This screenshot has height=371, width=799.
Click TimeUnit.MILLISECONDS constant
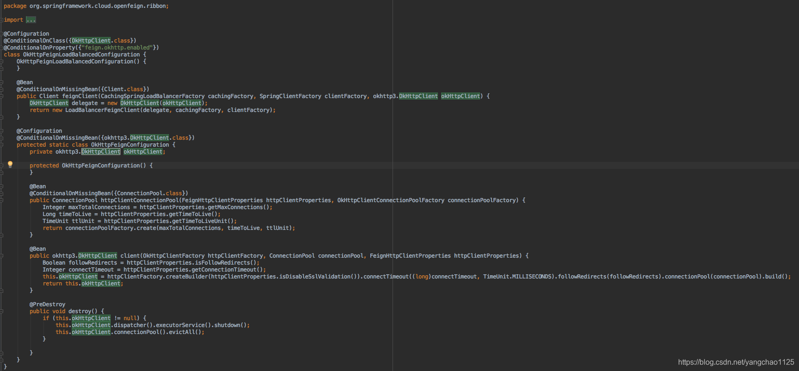click(x=518, y=277)
